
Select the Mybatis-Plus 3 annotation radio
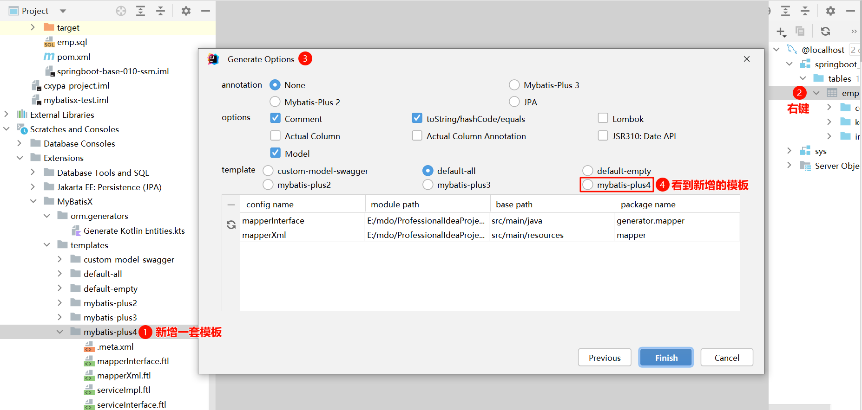[x=514, y=85]
